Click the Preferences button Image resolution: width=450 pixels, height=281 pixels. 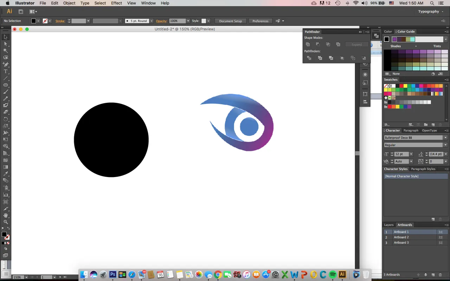pos(261,21)
